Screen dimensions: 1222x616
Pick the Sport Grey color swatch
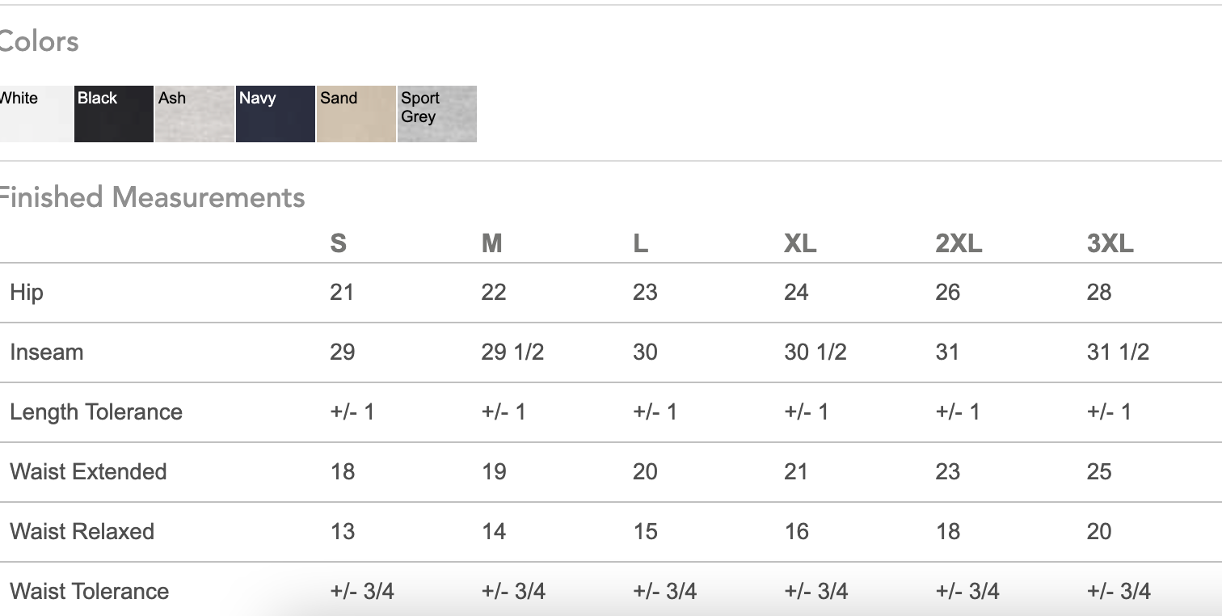pos(437,114)
